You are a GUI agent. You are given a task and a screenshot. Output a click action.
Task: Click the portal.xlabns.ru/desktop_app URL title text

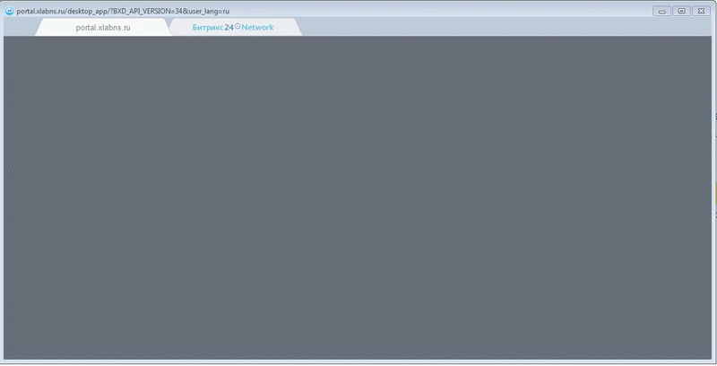coord(123,11)
